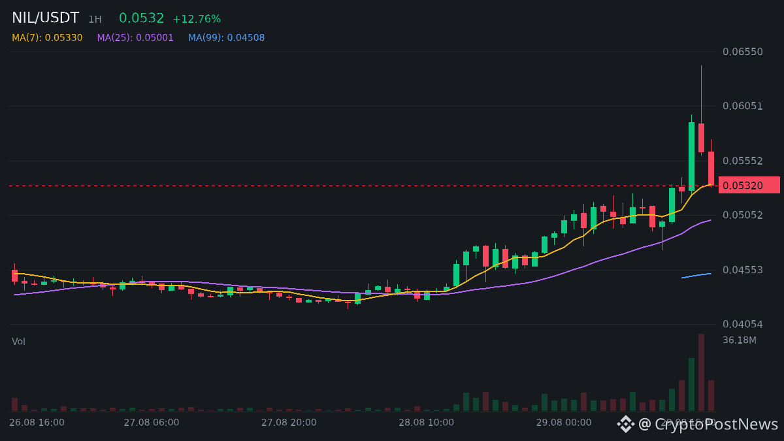This screenshot has width=784, height=441.
Task: Select the MA(99): 0.04508 indicator label
Action: click(227, 38)
